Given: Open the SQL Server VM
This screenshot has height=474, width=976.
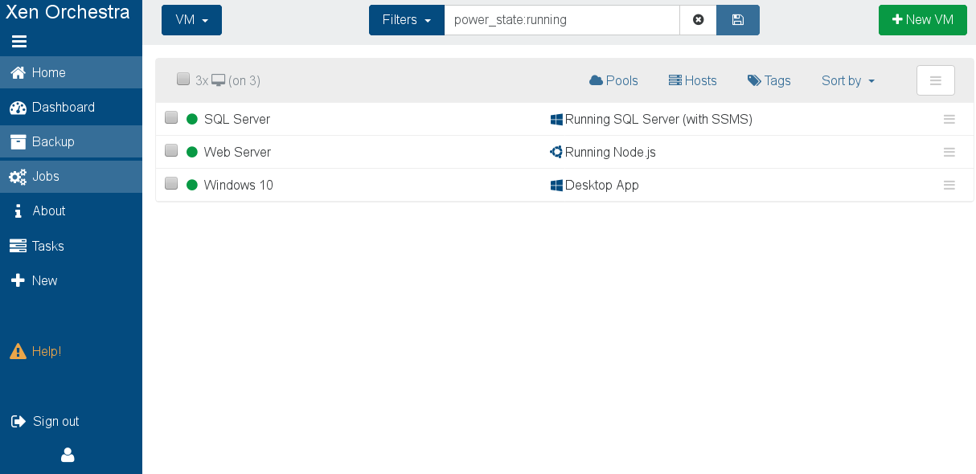Looking at the screenshot, I should click(x=237, y=119).
